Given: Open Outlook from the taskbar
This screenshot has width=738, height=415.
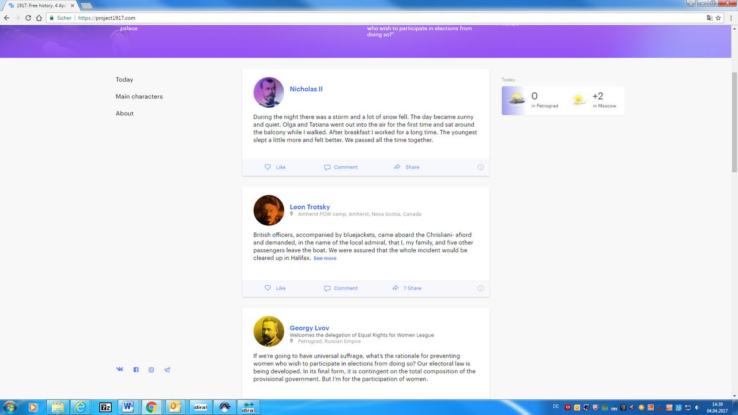Looking at the screenshot, I should click(x=175, y=407).
